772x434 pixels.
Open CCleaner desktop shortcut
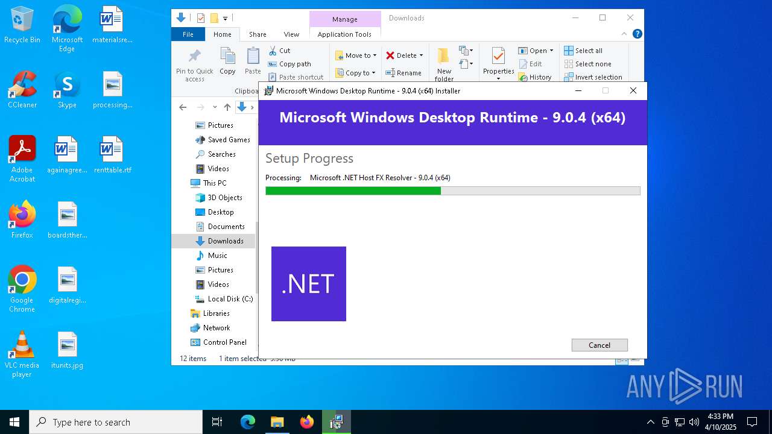[x=22, y=90]
